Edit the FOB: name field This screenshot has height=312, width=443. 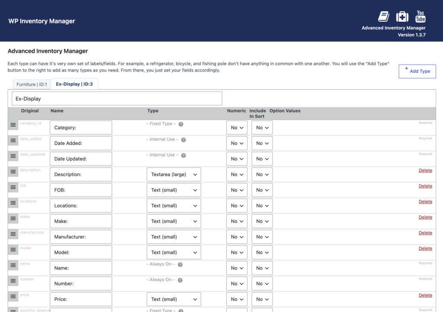[x=81, y=190]
